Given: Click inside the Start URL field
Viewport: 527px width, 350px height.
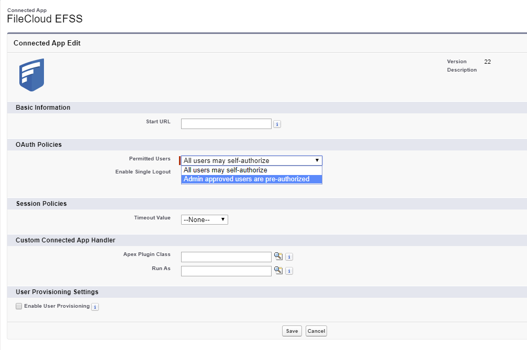Looking at the screenshot, I should 226,123.
